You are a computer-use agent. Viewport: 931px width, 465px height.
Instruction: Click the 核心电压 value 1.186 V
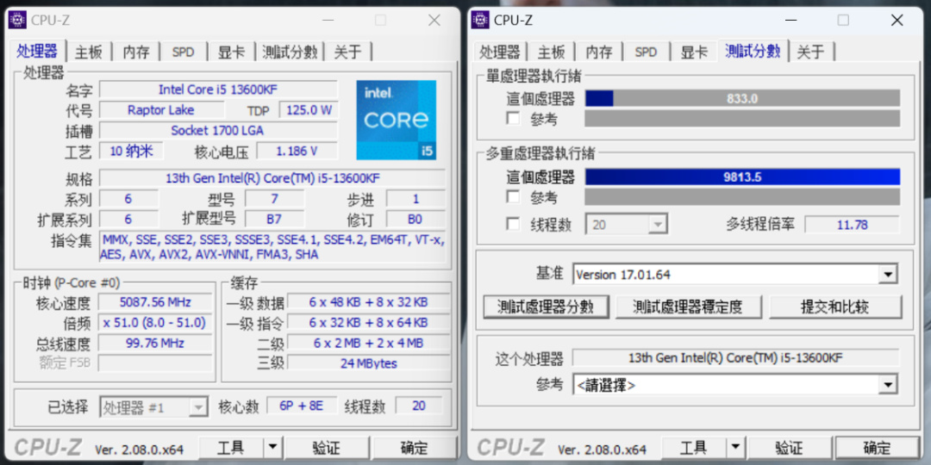pos(297,152)
